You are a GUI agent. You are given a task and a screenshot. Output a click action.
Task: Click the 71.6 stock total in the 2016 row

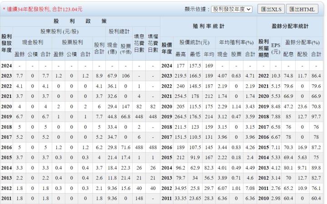click(x=125, y=147)
